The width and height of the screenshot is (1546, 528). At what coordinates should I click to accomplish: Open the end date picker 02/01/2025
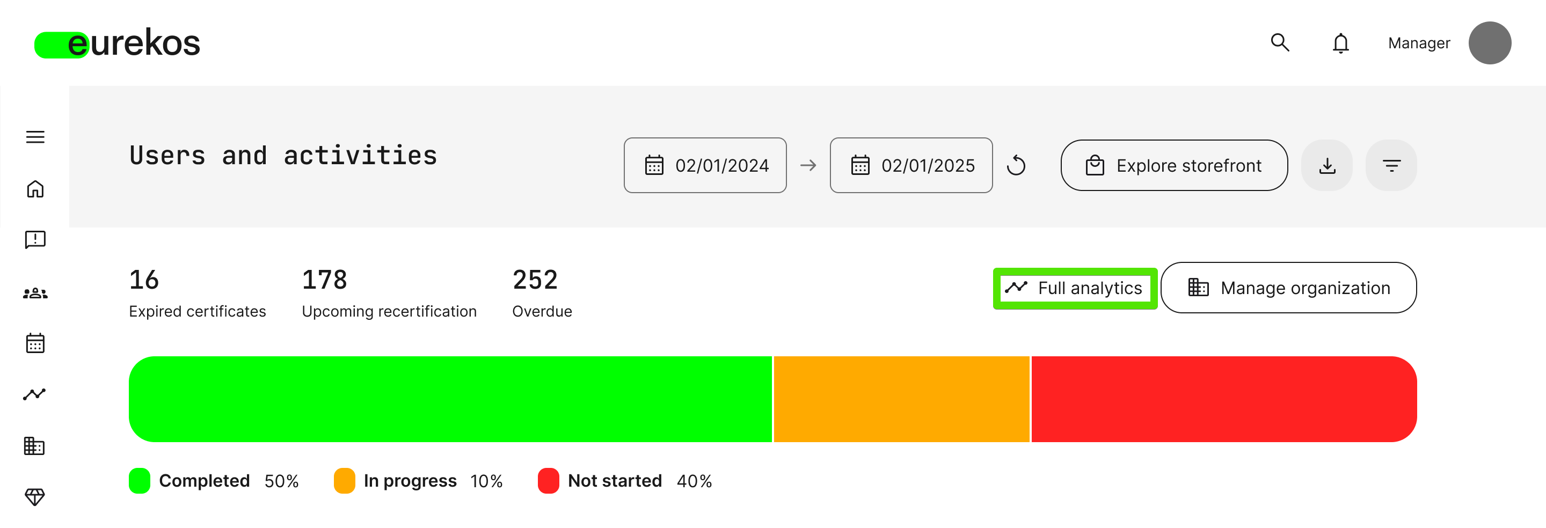point(911,166)
